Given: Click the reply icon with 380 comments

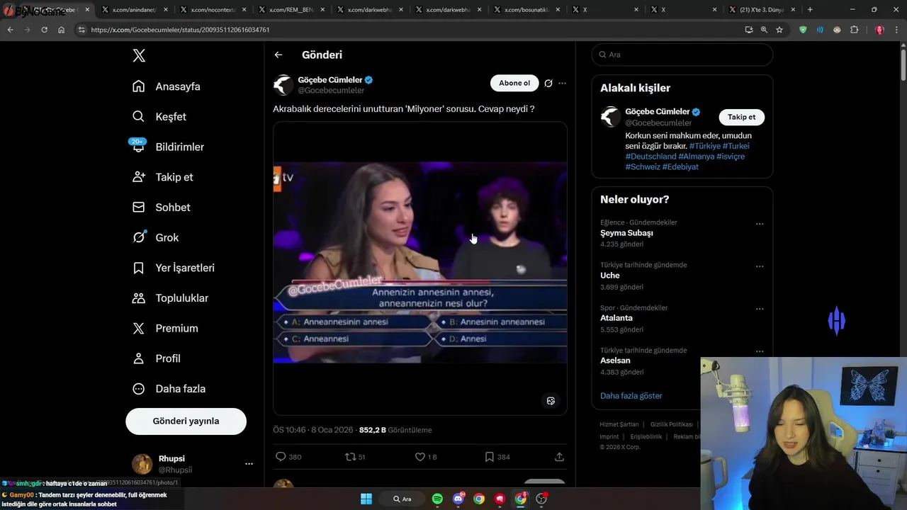Looking at the screenshot, I should tap(288, 457).
